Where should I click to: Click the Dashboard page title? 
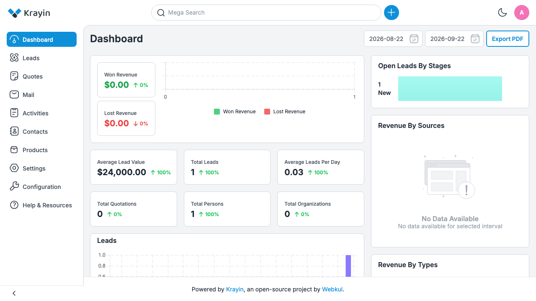click(x=116, y=39)
